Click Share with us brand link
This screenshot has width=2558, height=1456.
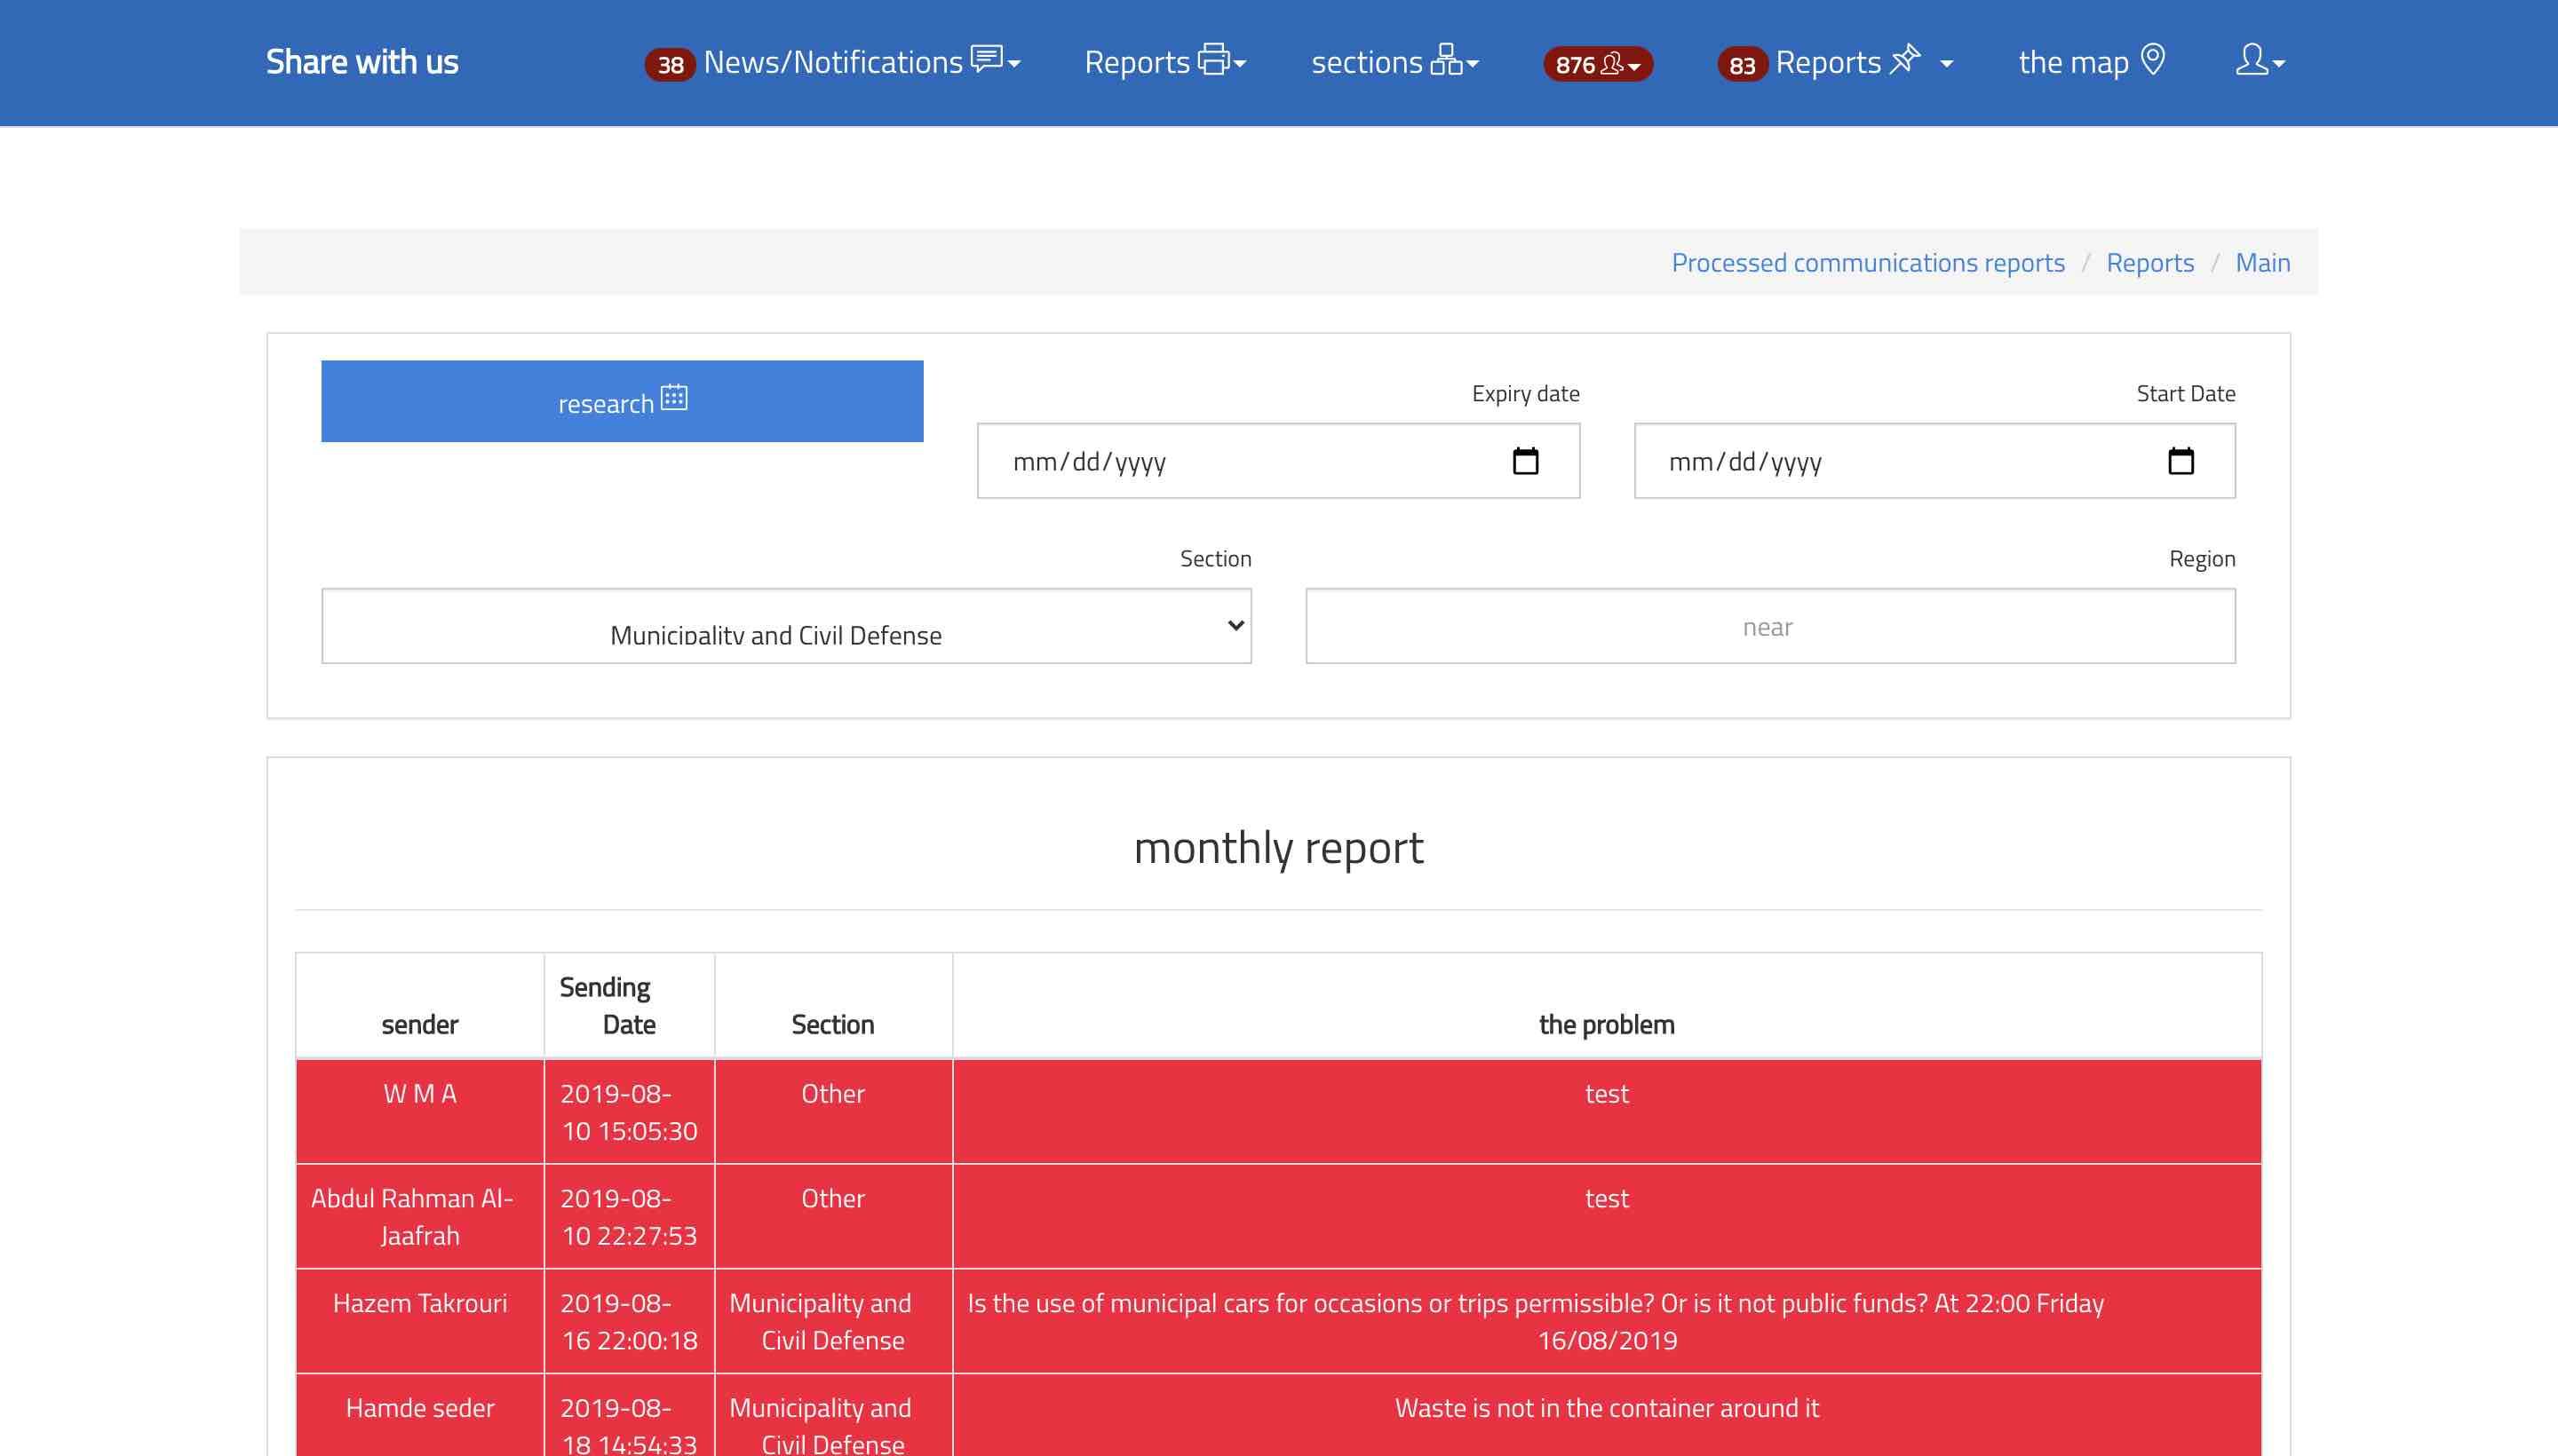point(362,62)
